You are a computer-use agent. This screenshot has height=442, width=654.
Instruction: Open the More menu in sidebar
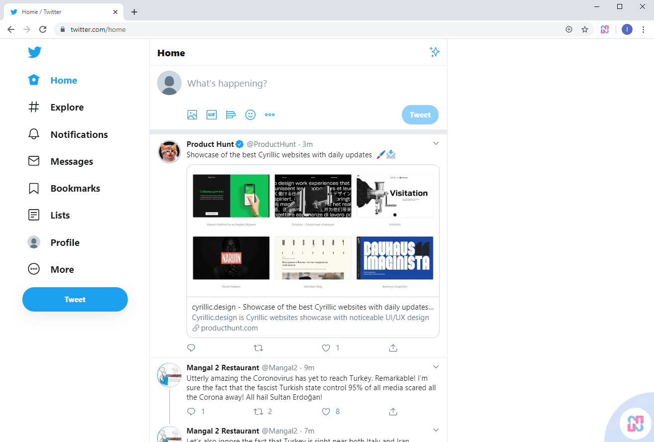point(51,269)
